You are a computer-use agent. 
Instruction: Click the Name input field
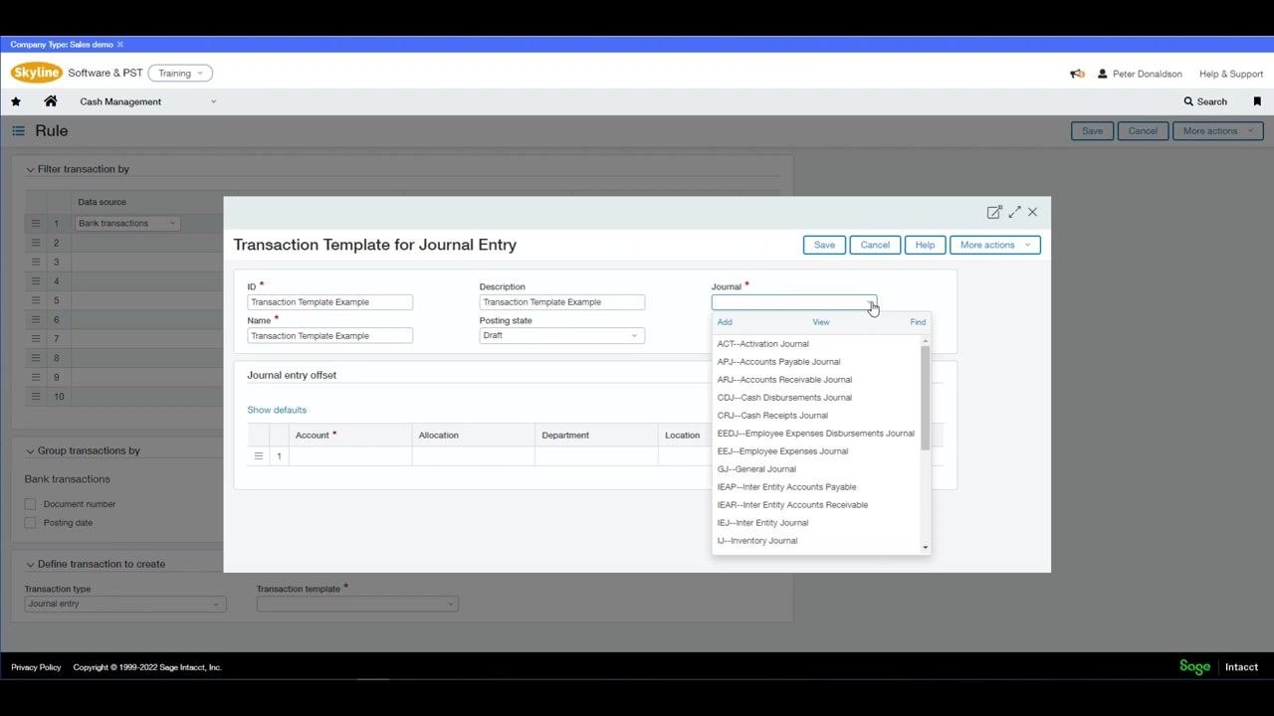329,336
